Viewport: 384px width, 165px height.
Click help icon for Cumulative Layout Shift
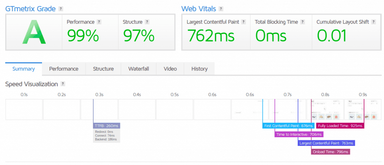coord(373,22)
